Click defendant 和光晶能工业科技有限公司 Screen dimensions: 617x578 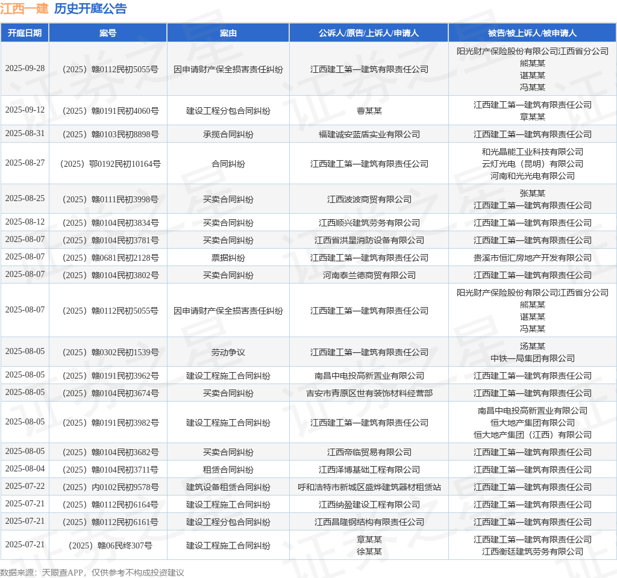(x=533, y=152)
